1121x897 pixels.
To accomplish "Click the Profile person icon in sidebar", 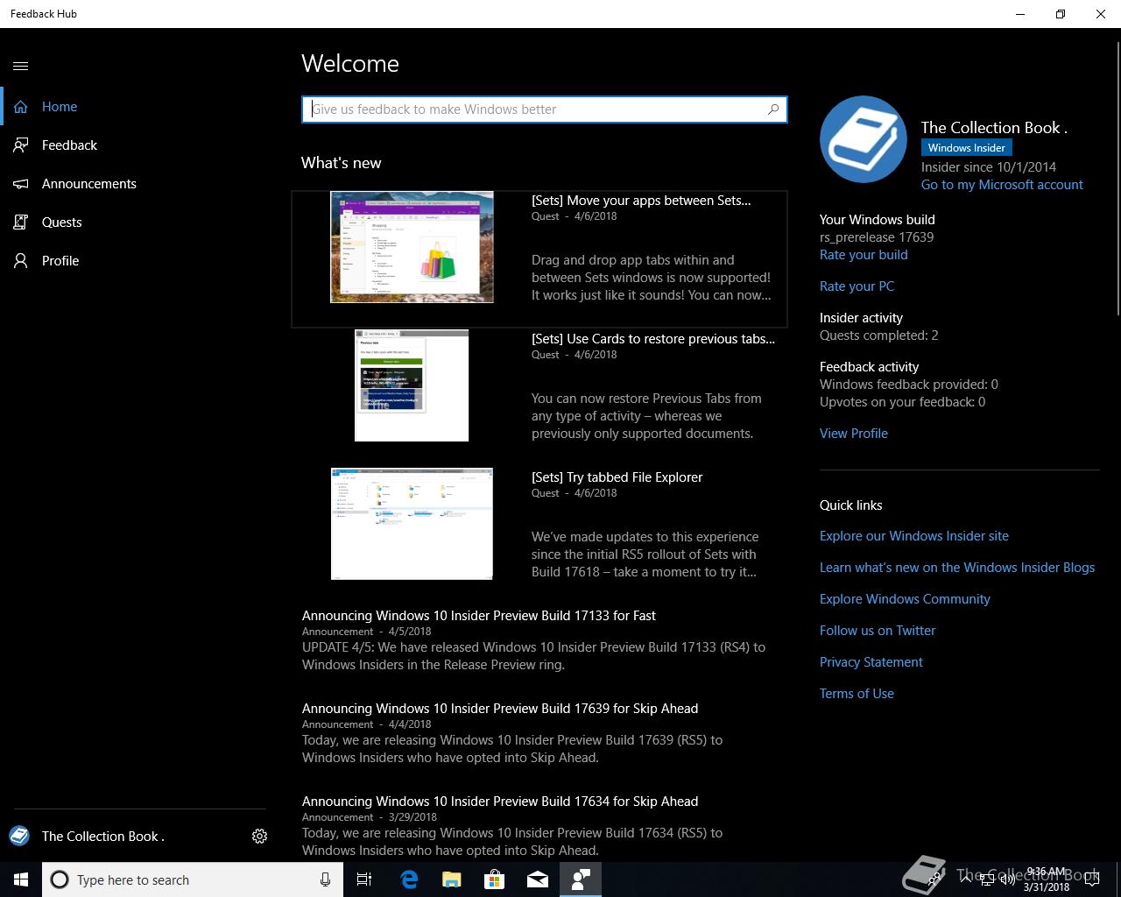I will [x=21, y=261].
